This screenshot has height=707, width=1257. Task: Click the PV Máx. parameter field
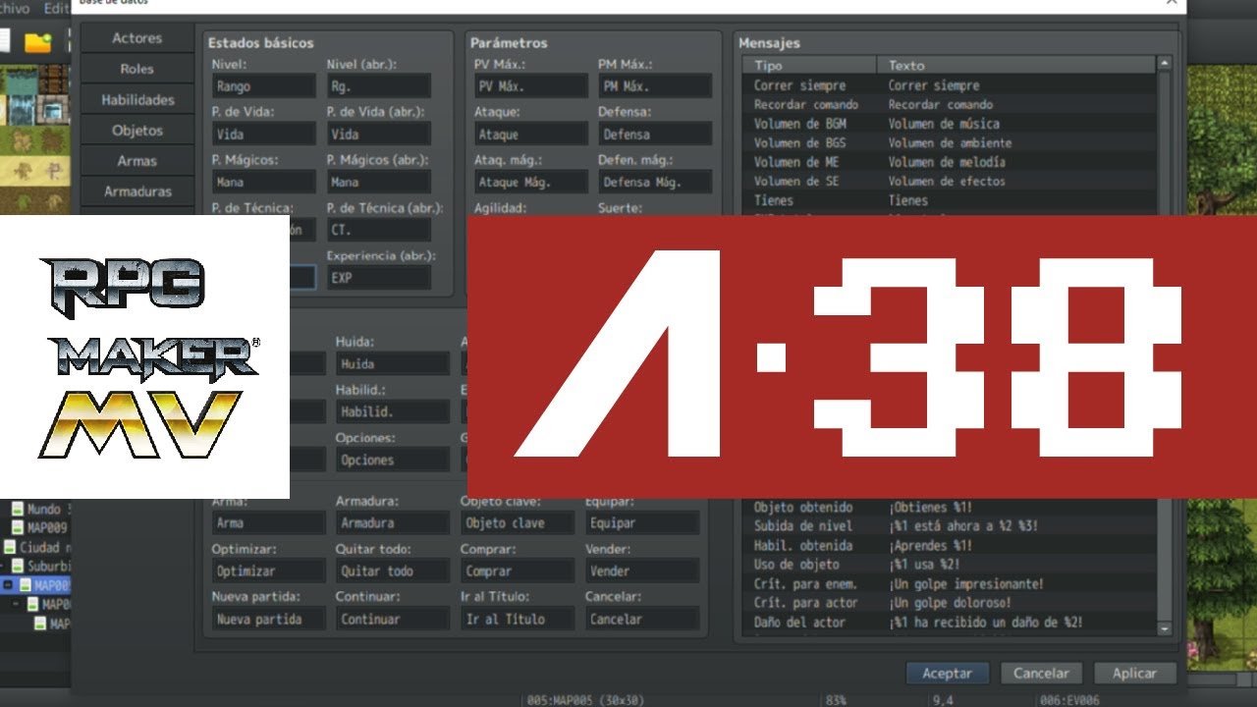click(x=530, y=86)
